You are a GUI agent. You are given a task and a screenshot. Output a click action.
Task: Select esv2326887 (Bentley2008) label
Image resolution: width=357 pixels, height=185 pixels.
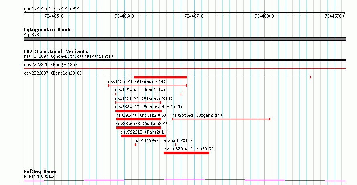(x=53, y=73)
